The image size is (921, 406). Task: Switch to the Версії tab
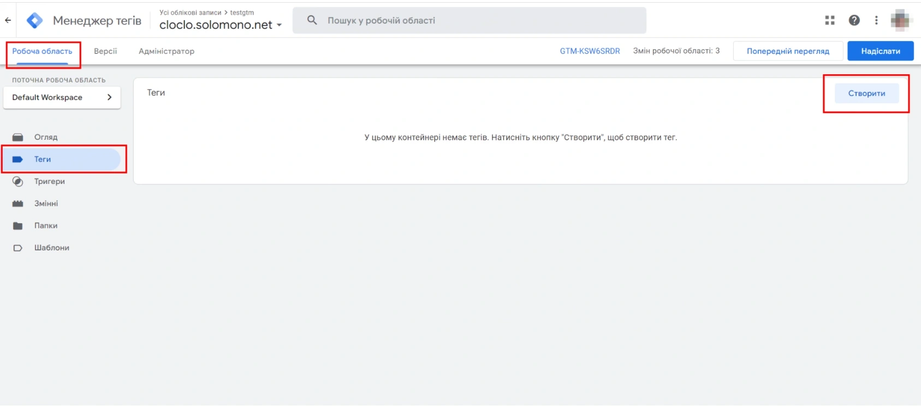coord(105,51)
